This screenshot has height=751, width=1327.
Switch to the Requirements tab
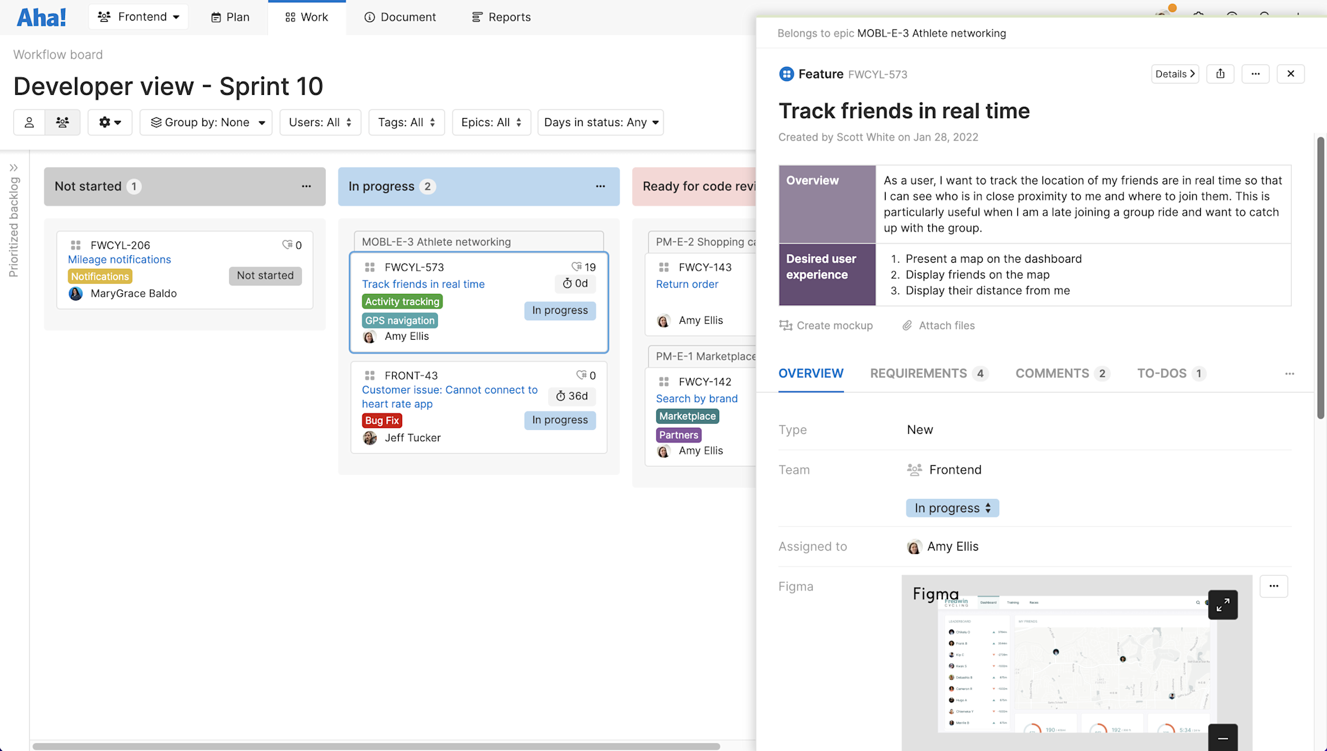click(918, 373)
